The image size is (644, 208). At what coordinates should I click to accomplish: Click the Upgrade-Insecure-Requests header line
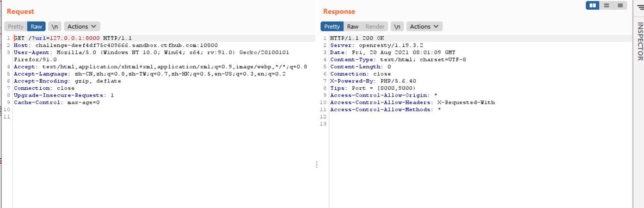[64, 95]
